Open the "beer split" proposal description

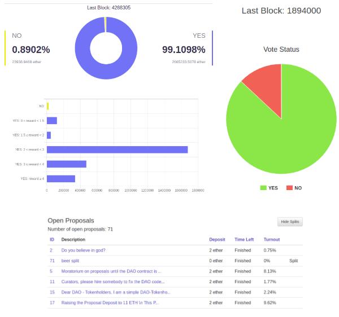(70, 261)
